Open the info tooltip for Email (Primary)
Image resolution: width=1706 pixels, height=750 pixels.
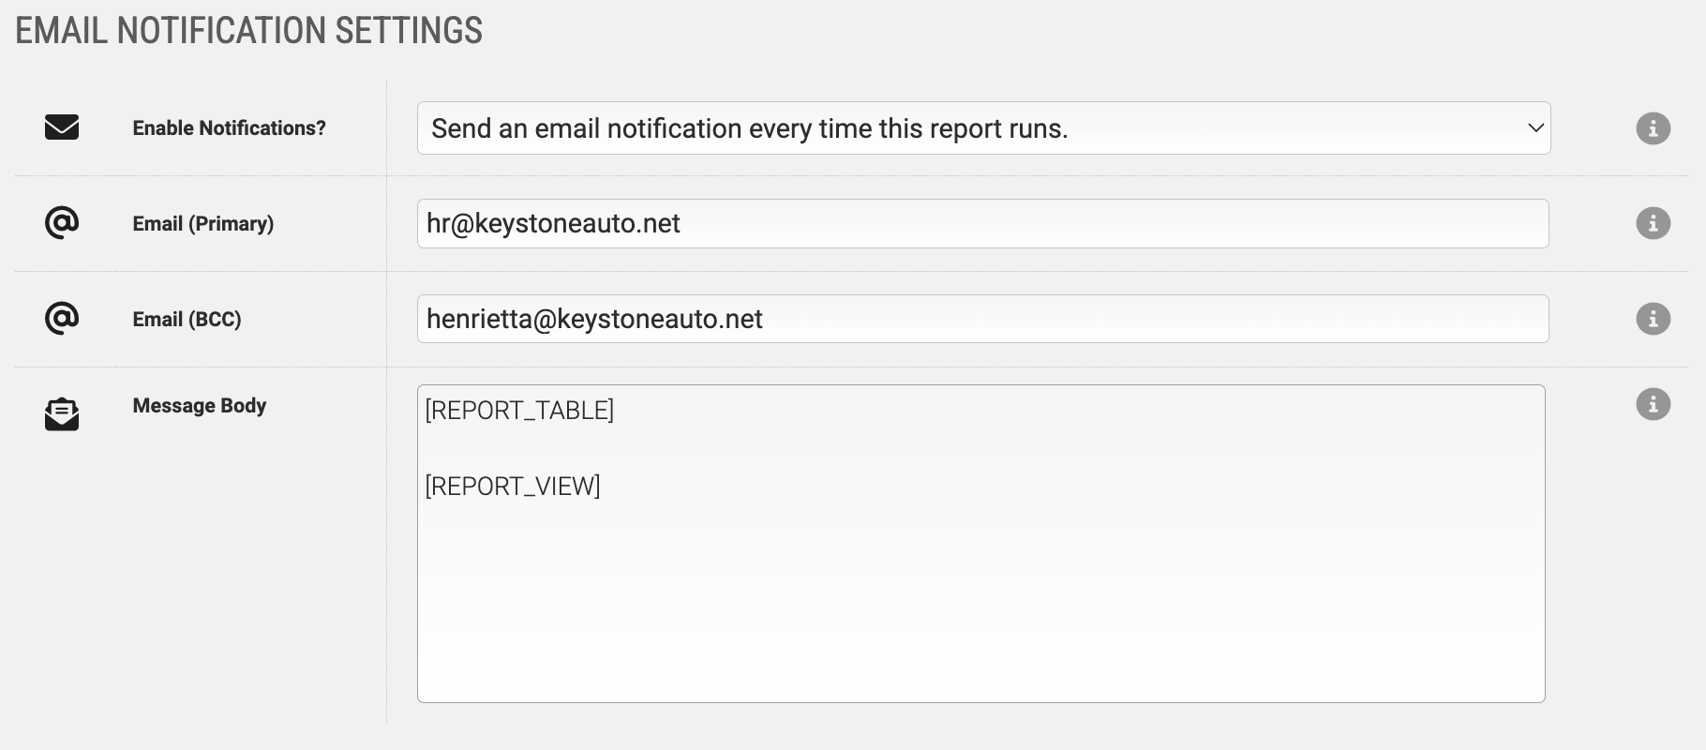tap(1653, 223)
